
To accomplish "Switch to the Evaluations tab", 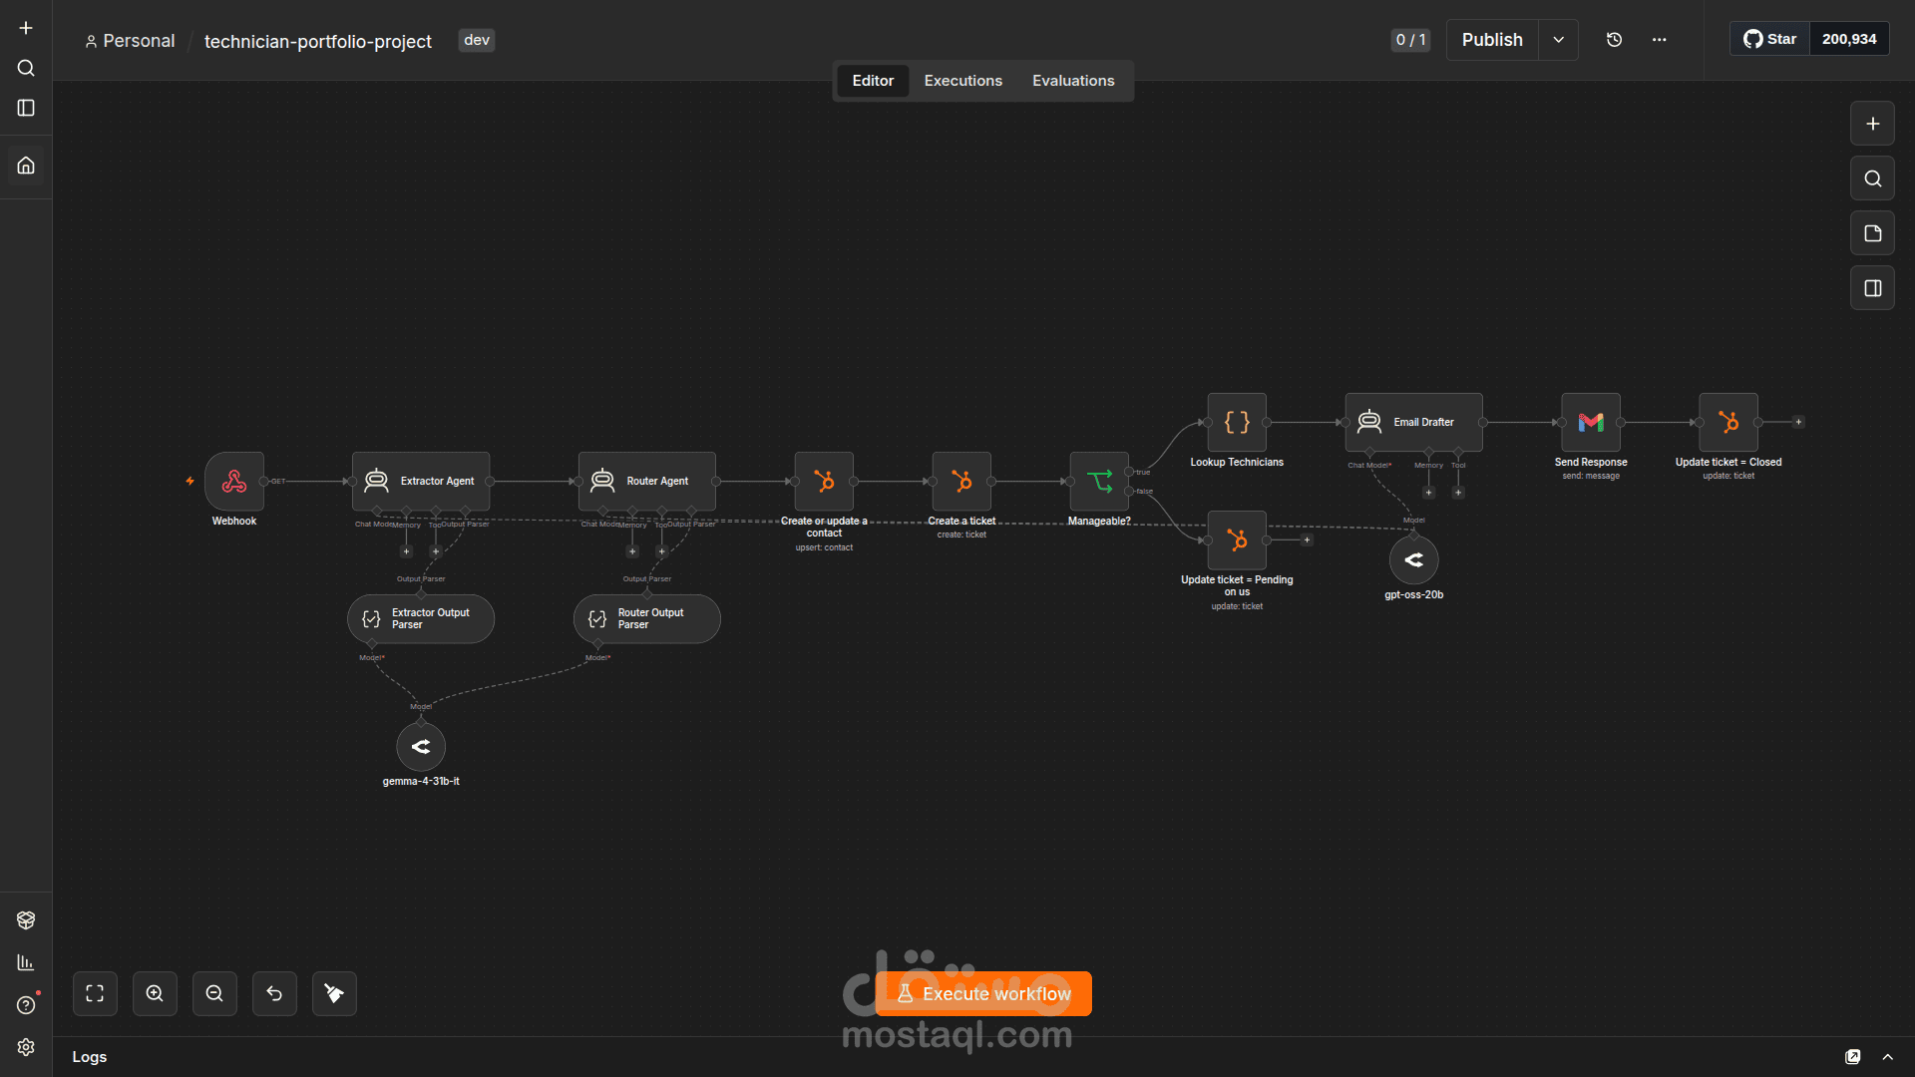I will [x=1073, y=81].
